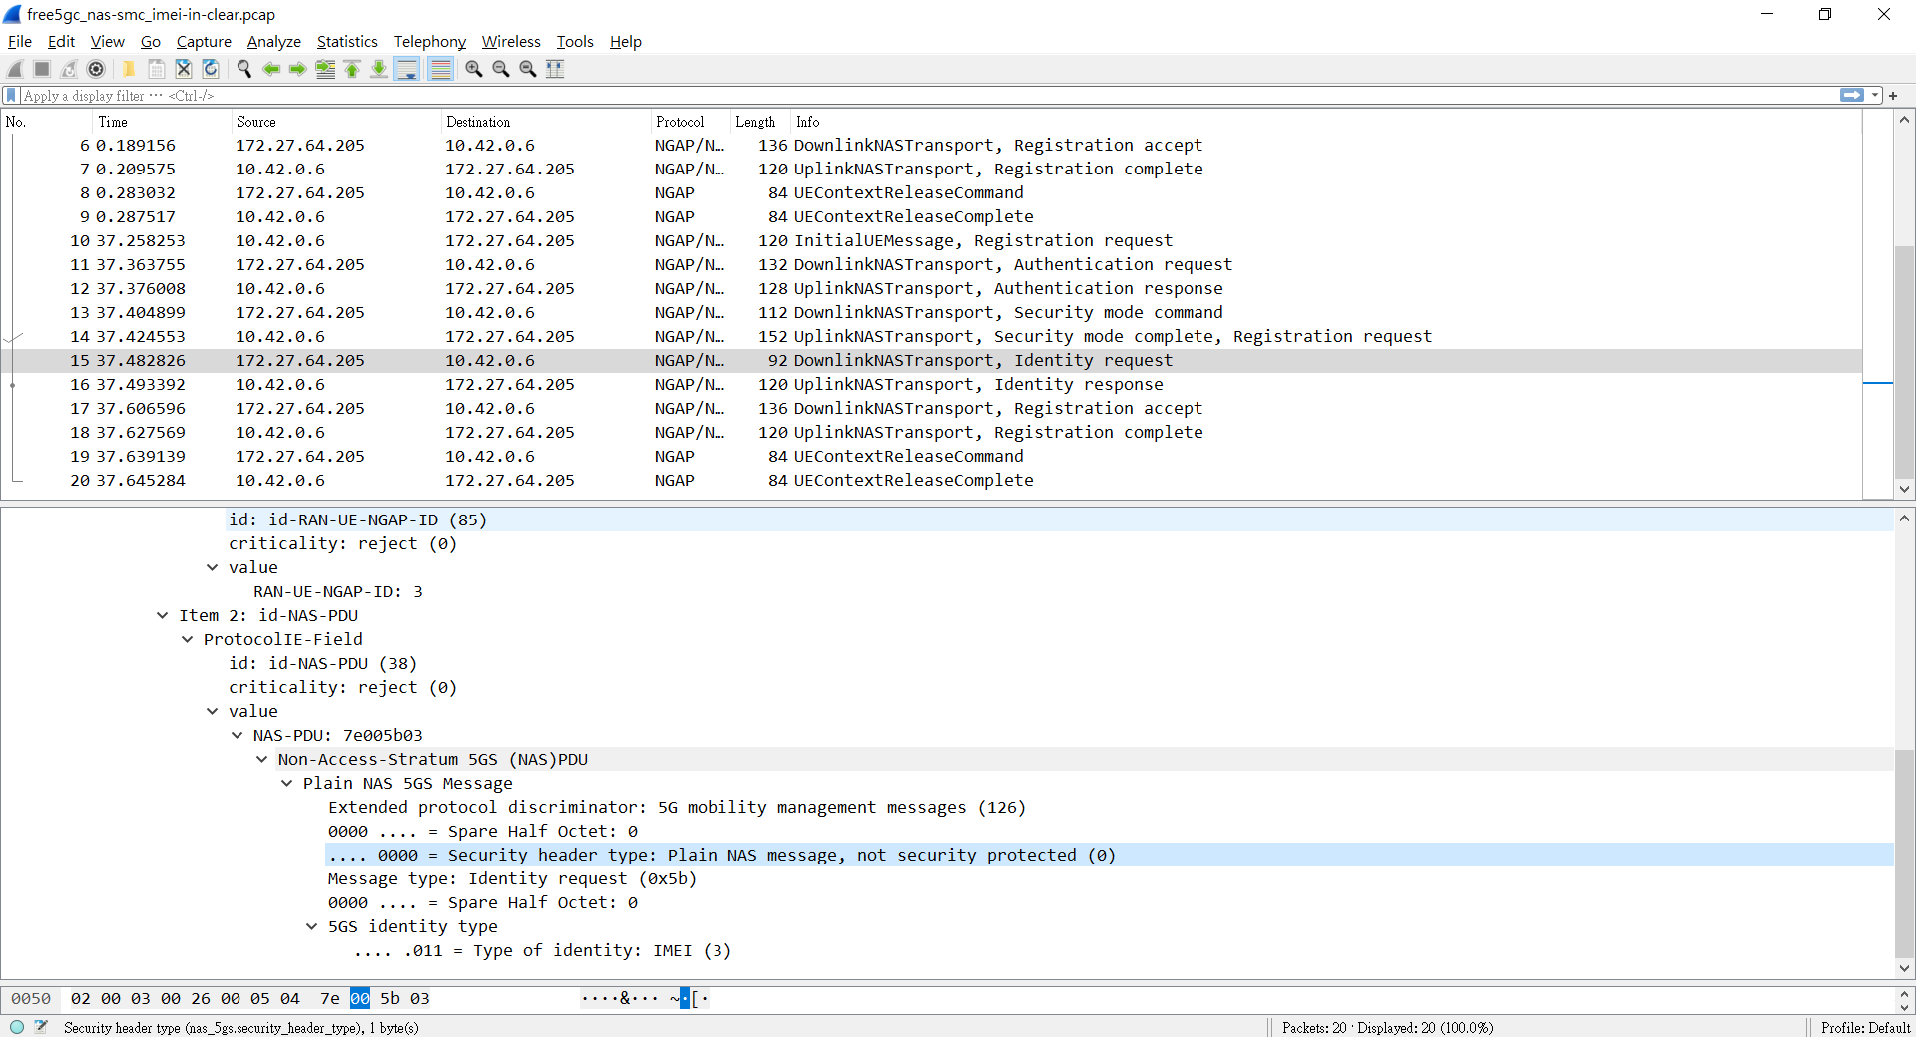Open the Capture menu
The height and width of the screenshot is (1037, 1916).
204,42
